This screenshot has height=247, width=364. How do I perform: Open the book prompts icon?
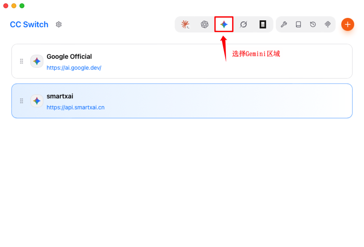298,24
